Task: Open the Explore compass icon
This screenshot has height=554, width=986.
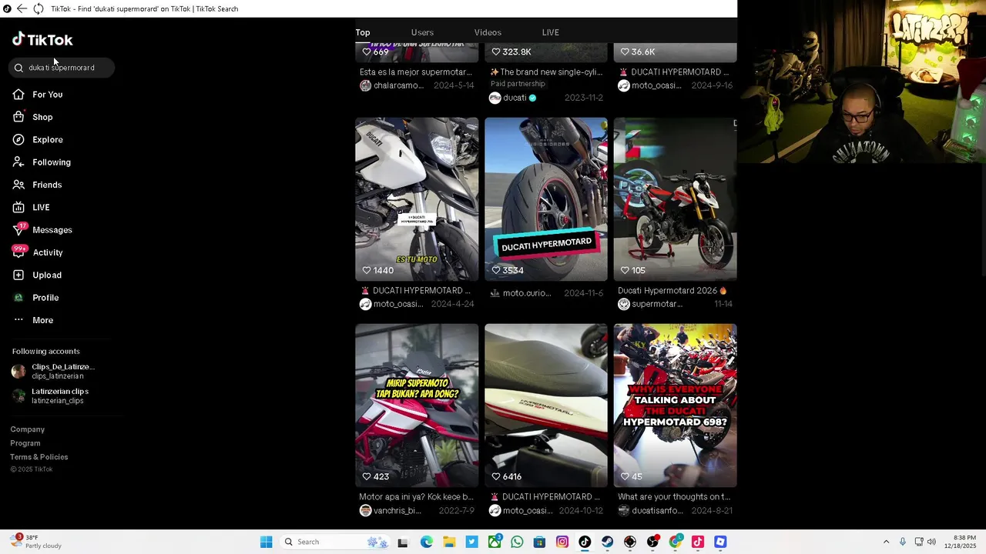Action: tap(18, 139)
